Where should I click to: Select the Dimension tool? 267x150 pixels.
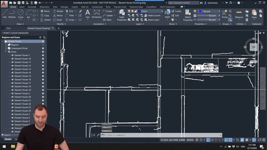tap(96, 14)
